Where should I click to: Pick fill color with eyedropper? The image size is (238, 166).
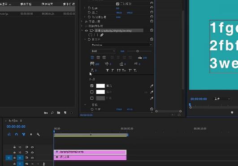(151, 86)
